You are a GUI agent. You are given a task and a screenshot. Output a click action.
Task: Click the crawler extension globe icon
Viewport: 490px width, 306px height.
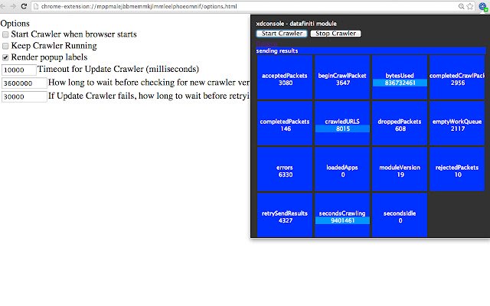tap(483, 7)
